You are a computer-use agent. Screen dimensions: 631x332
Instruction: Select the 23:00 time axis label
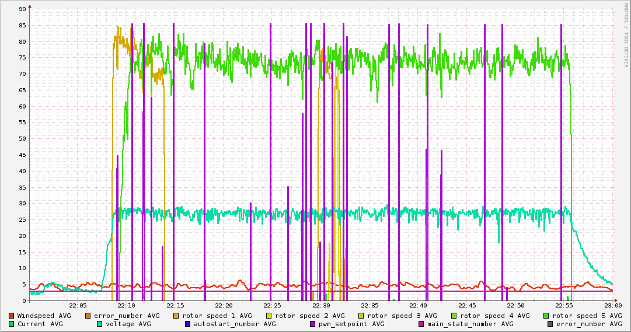point(613,306)
